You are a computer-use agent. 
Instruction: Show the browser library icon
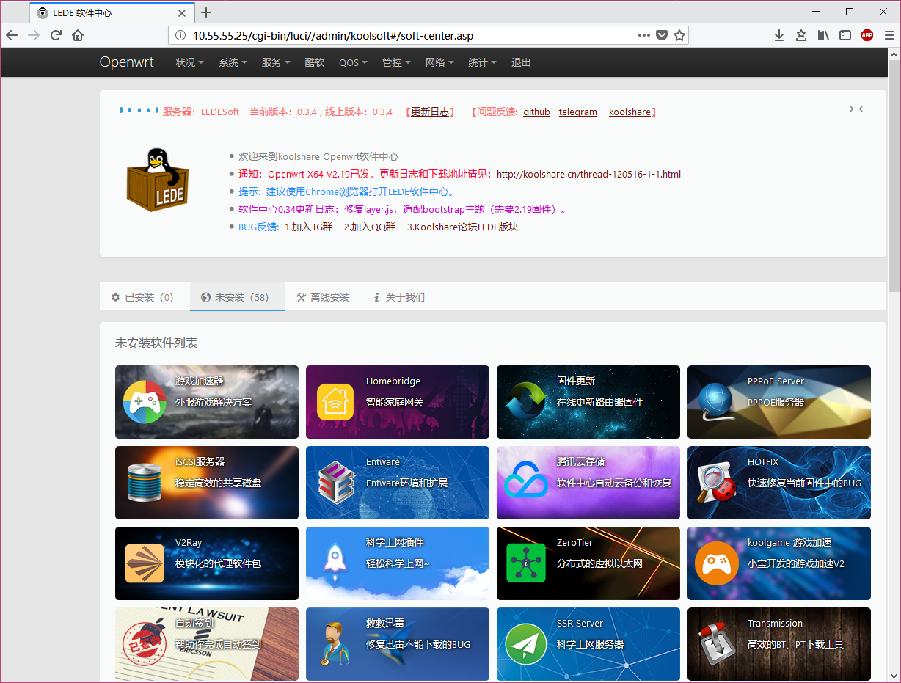pos(823,35)
